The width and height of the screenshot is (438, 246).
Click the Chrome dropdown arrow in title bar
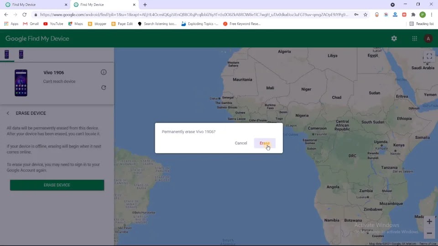click(x=392, y=5)
